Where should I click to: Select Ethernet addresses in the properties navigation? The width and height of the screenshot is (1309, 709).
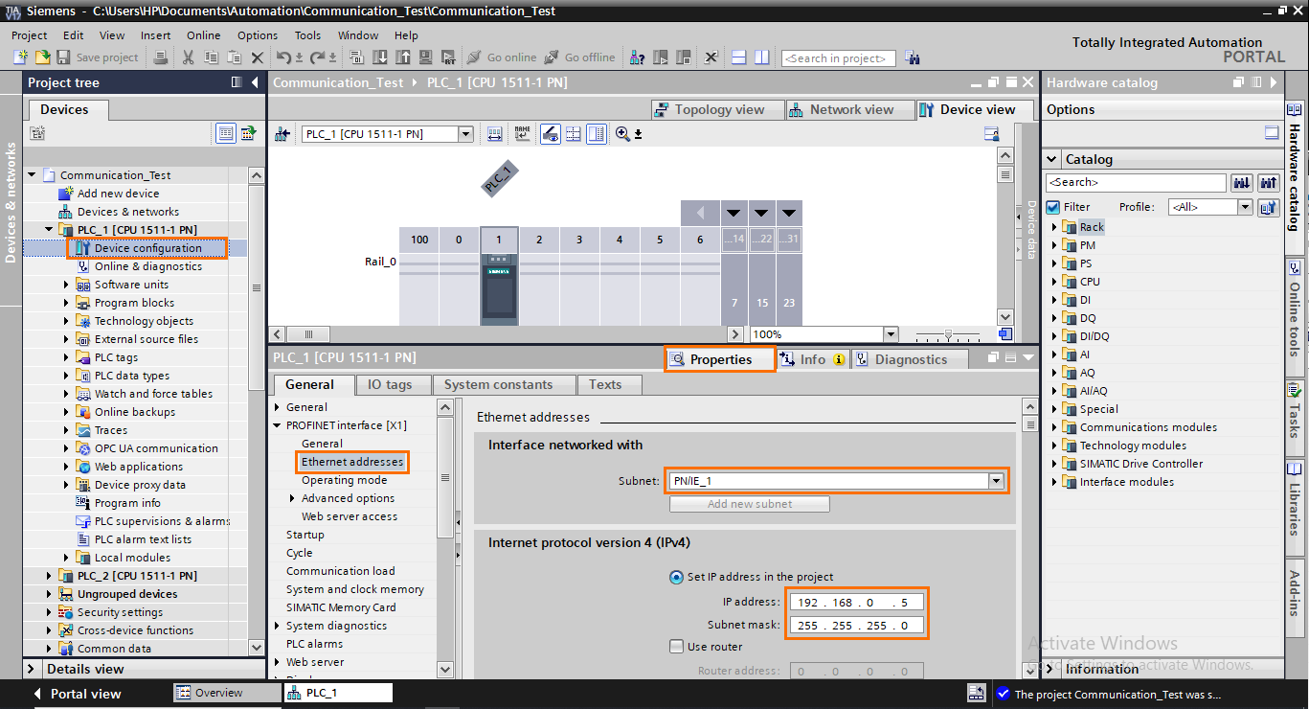pyautogui.click(x=352, y=462)
